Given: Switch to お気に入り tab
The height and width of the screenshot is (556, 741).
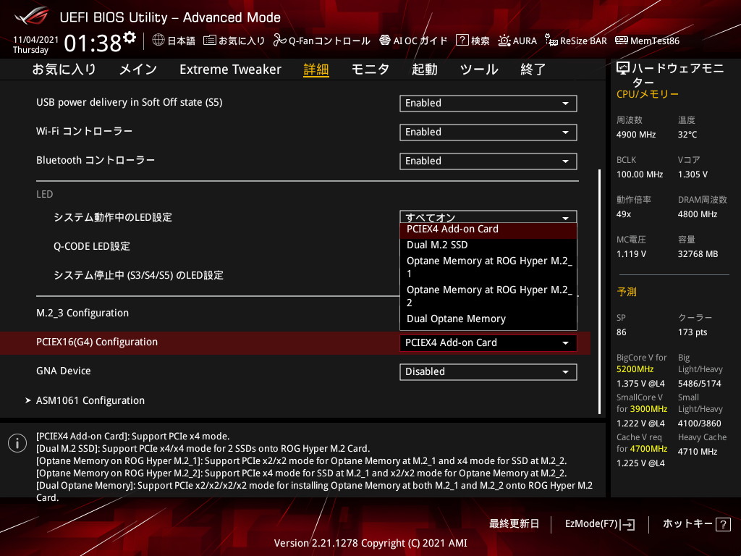Looking at the screenshot, I should pos(64,69).
